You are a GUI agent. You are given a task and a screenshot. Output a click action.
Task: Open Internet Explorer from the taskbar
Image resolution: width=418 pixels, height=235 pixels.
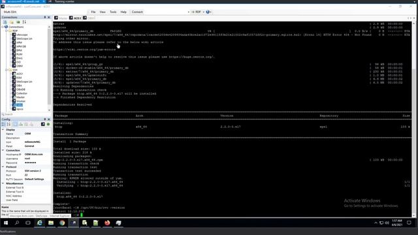[x=39, y=223]
